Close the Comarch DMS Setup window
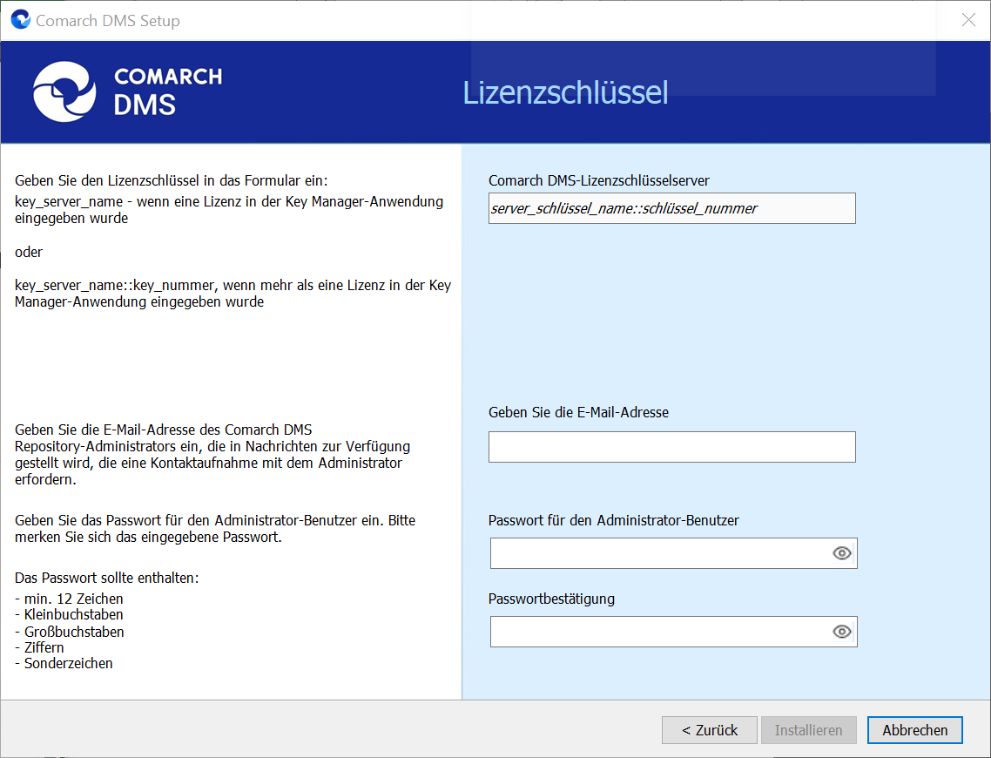Image resolution: width=991 pixels, height=758 pixels. 968,20
